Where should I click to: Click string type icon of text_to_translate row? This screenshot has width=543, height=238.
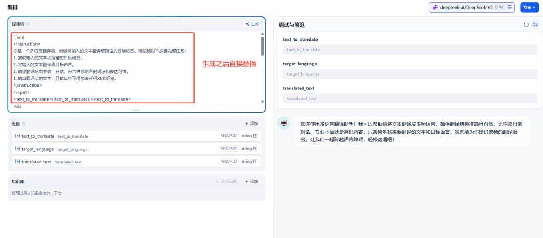point(255,136)
